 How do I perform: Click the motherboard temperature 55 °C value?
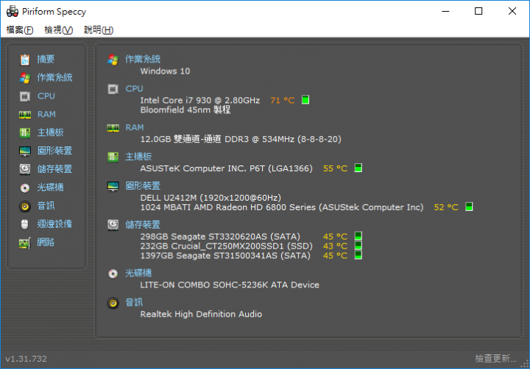(336, 168)
